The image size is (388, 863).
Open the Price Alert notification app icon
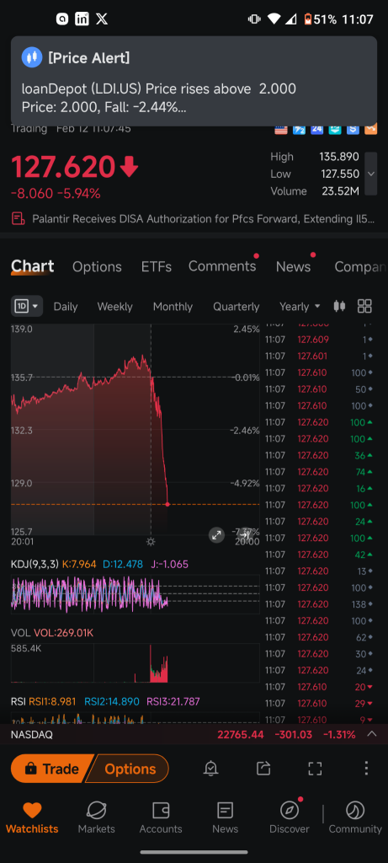pos(32,57)
